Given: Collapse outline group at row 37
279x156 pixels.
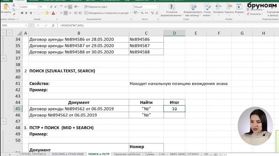Looking at the screenshot, I should (3, 58).
